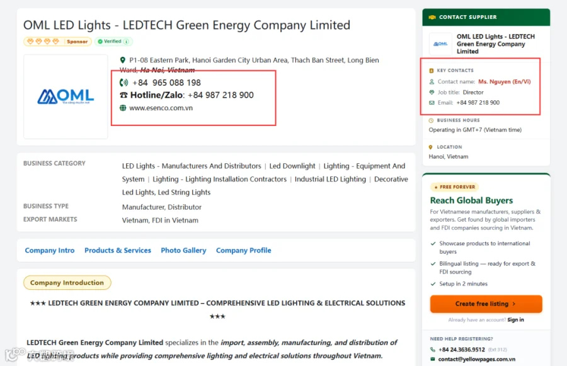Open www.esenco.com.vn website link
Viewport: 567px width, 366px height.
click(161, 108)
